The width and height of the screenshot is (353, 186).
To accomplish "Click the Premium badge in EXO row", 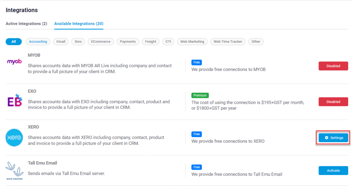I will pyautogui.click(x=200, y=95).
